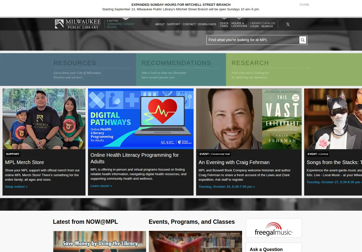Viewport: 362px width, 252px height.
Task: Open the Contact menu item
Action: tap(189, 24)
